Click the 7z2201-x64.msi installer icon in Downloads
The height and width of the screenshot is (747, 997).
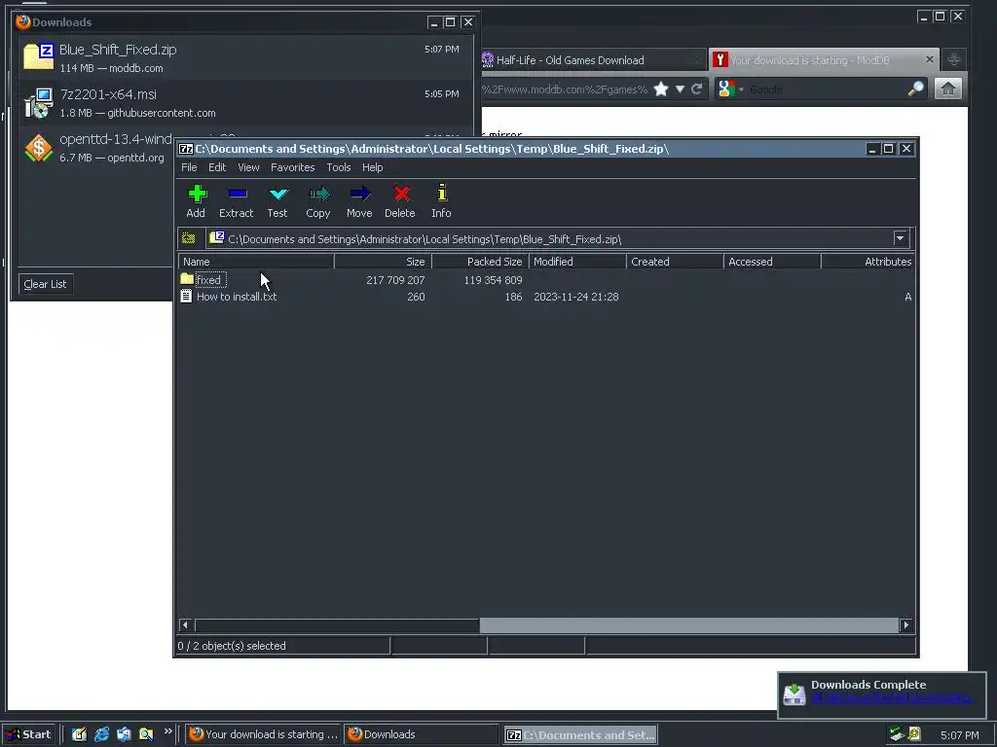(39, 103)
